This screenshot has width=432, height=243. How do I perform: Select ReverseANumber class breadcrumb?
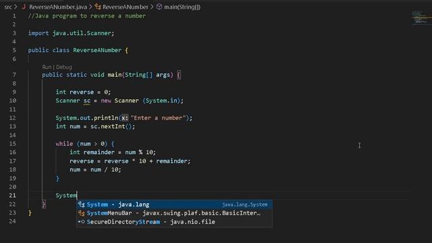pos(126,7)
